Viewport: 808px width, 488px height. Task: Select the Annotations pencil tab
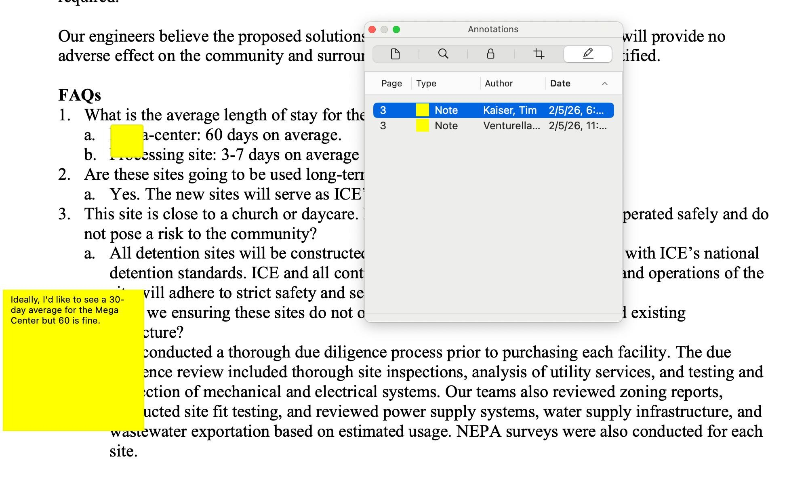(x=587, y=54)
